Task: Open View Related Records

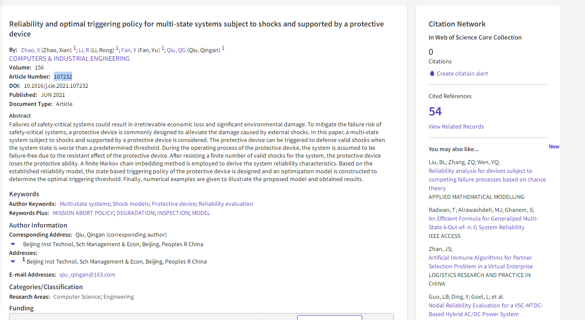Action: point(456,127)
